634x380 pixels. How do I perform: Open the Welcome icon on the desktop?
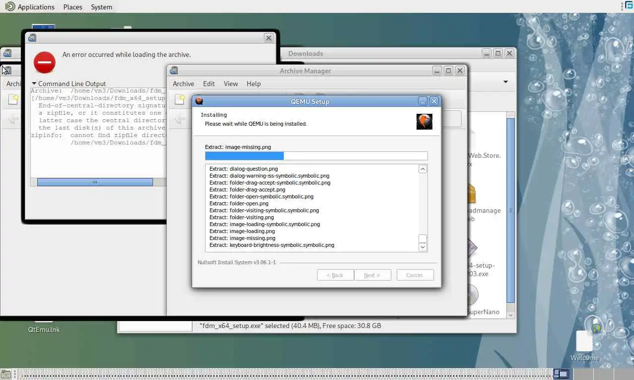click(584, 340)
